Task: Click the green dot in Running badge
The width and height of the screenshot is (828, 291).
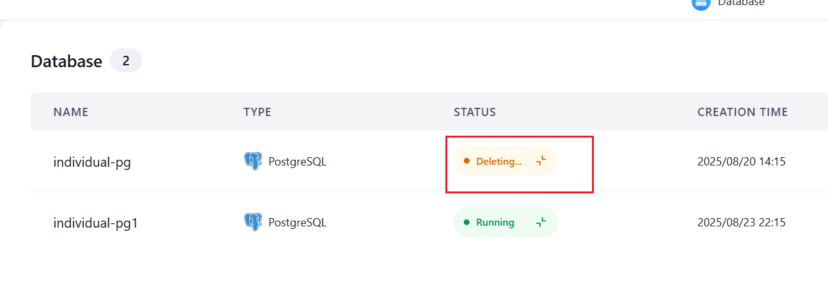Action: click(466, 222)
